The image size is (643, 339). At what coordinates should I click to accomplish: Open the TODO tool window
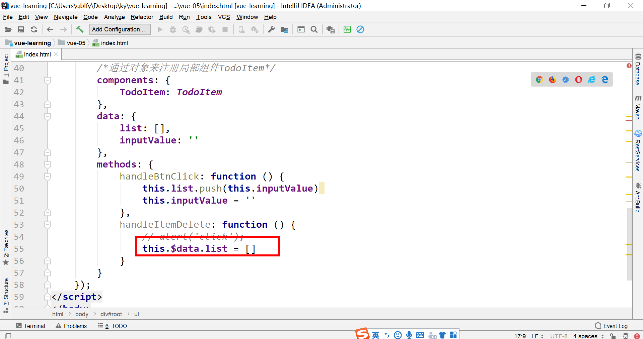(112, 326)
